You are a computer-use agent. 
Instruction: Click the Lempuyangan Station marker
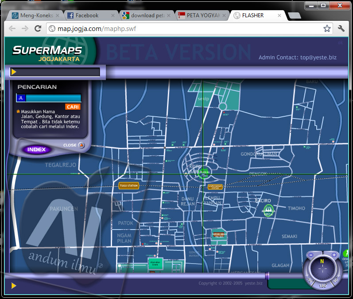(215, 187)
